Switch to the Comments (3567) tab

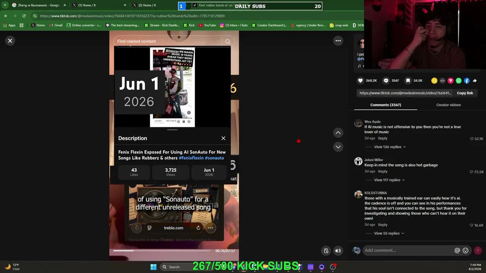tap(385, 105)
